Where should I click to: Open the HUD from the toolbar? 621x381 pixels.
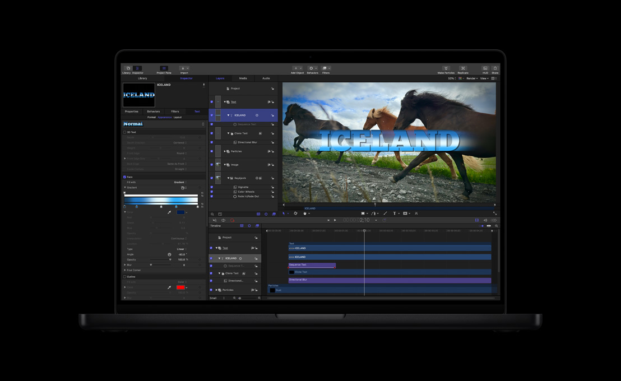[x=486, y=68]
